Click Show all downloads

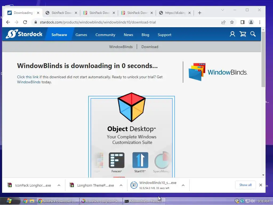(245, 185)
